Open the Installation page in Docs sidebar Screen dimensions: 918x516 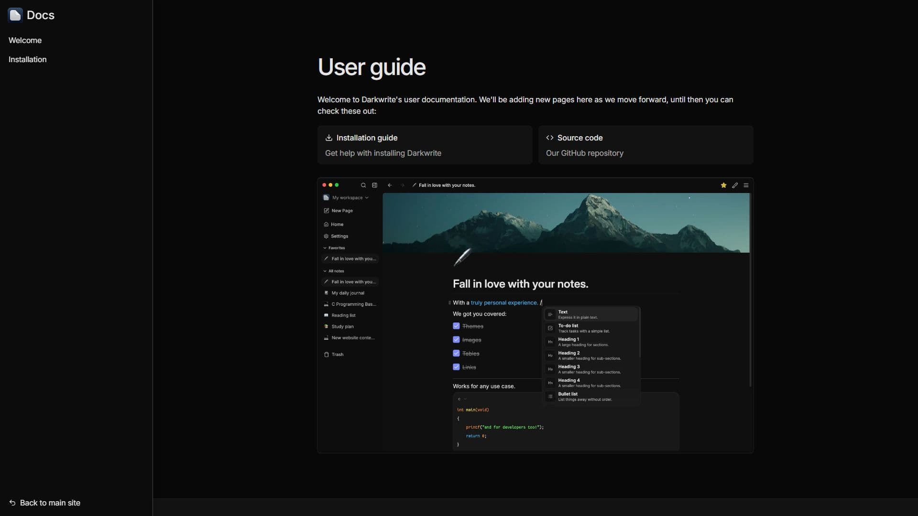(27, 60)
